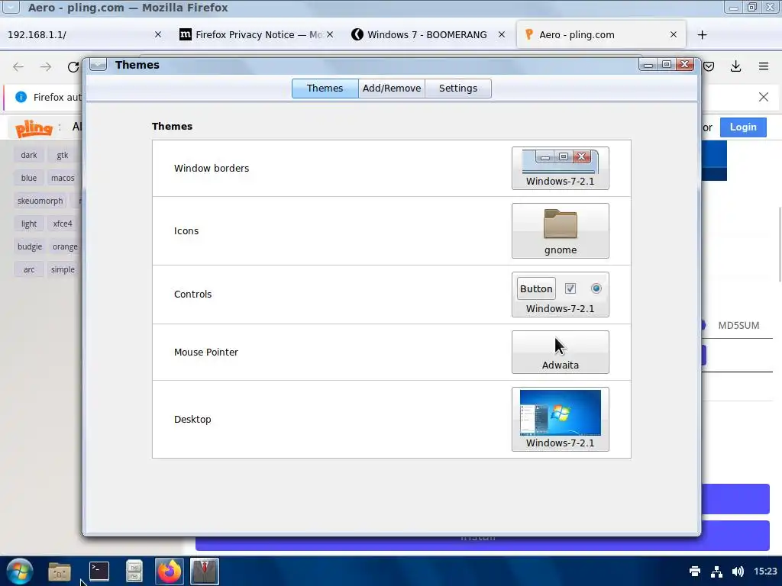
Task: Click the pling Login button
Action: [x=743, y=127]
